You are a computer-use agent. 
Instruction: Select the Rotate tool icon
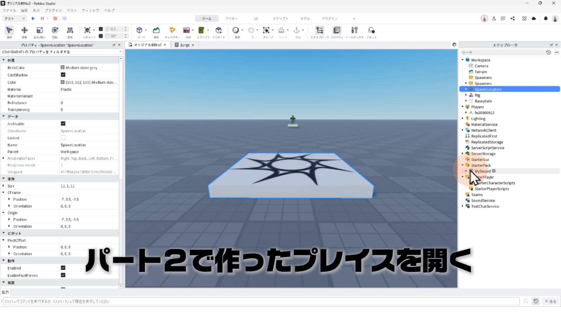pyautogui.click(x=55, y=30)
